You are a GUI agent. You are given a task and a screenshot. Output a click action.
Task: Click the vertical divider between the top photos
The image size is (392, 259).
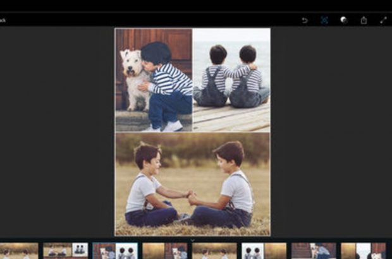192,80
